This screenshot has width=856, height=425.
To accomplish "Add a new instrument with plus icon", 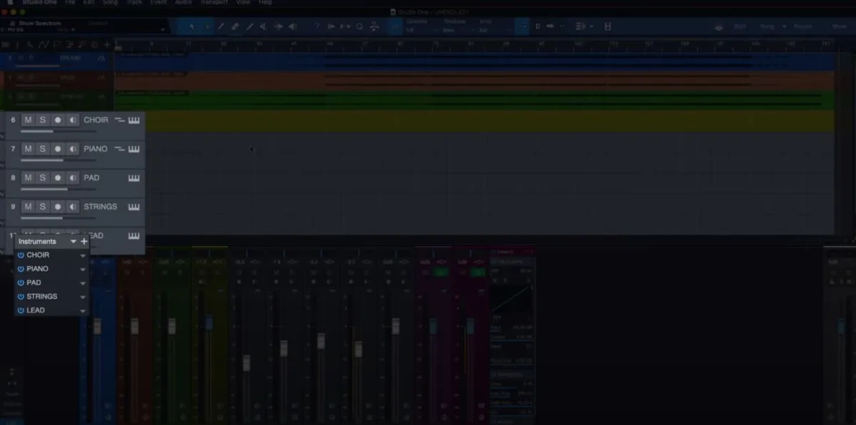I will click(x=84, y=242).
